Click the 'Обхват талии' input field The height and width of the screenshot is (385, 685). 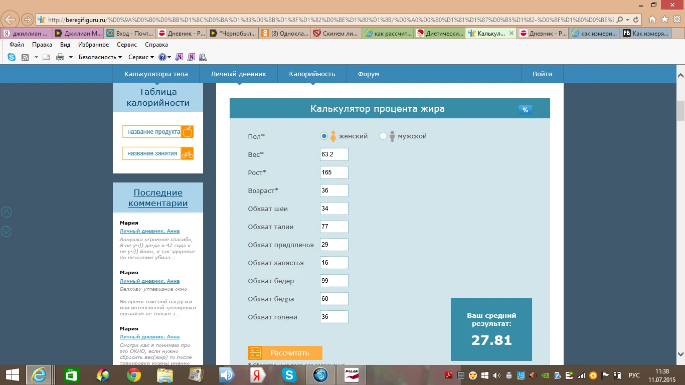pyautogui.click(x=334, y=227)
